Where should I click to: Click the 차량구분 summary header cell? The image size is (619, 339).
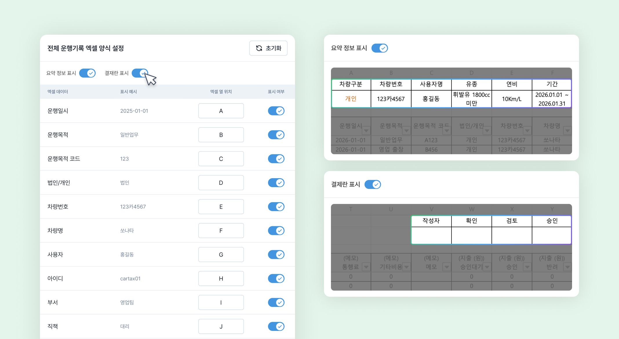point(351,84)
